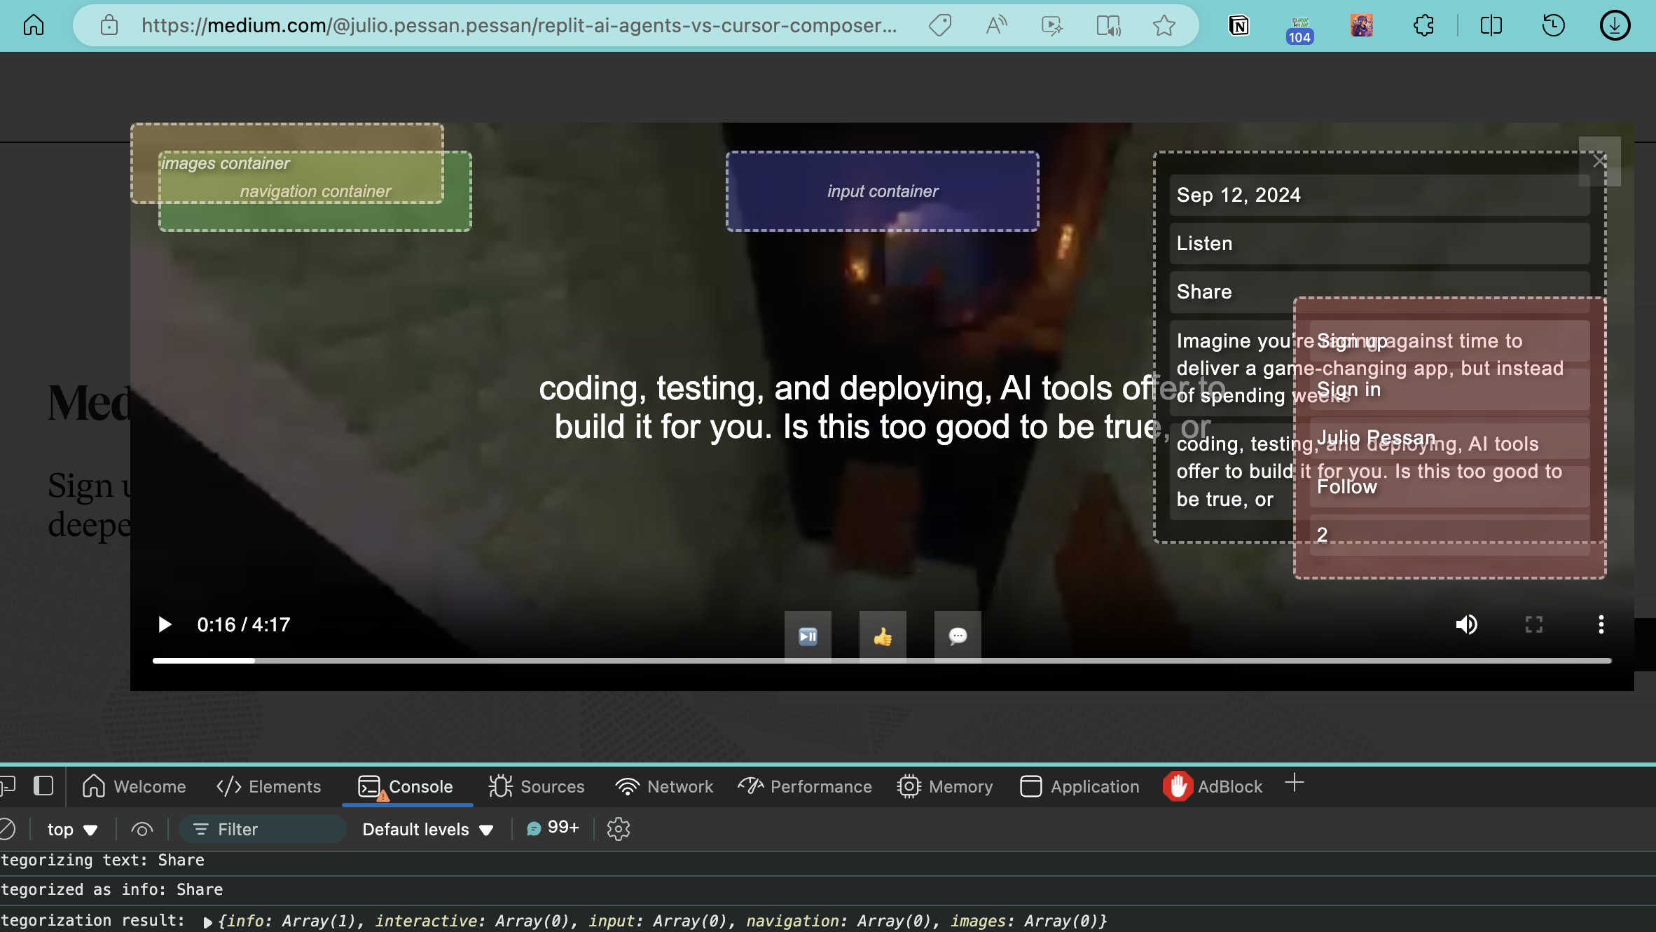The width and height of the screenshot is (1656, 932).
Task: Mute the video volume speaker icon
Action: [x=1466, y=624]
